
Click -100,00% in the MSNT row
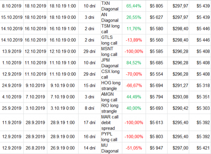tap(134, 51)
